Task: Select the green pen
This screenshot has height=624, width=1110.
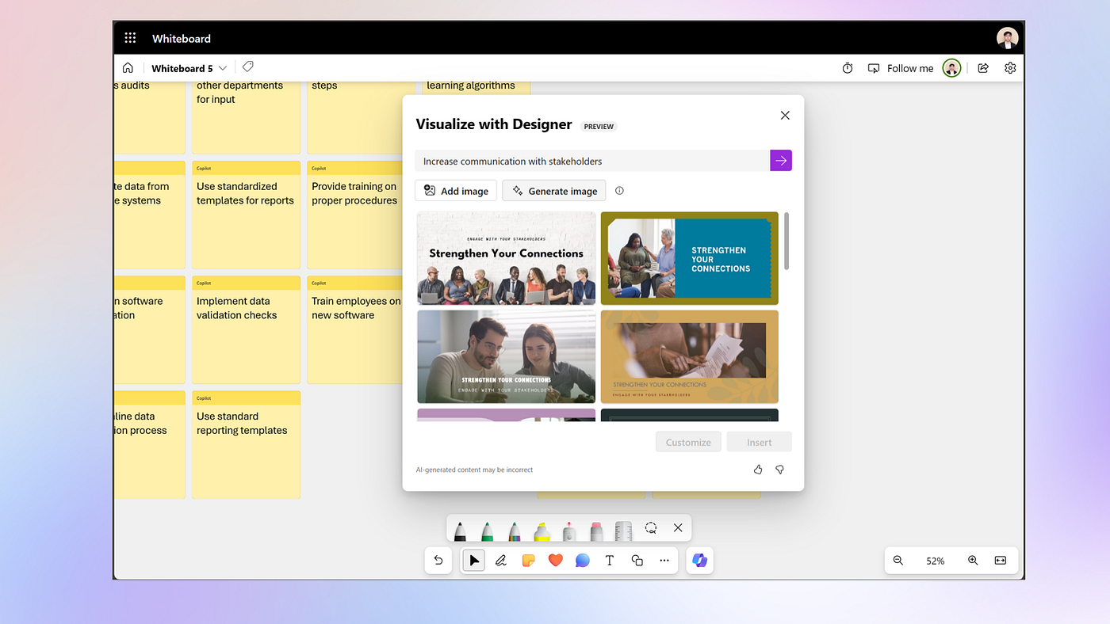Action: 487,531
